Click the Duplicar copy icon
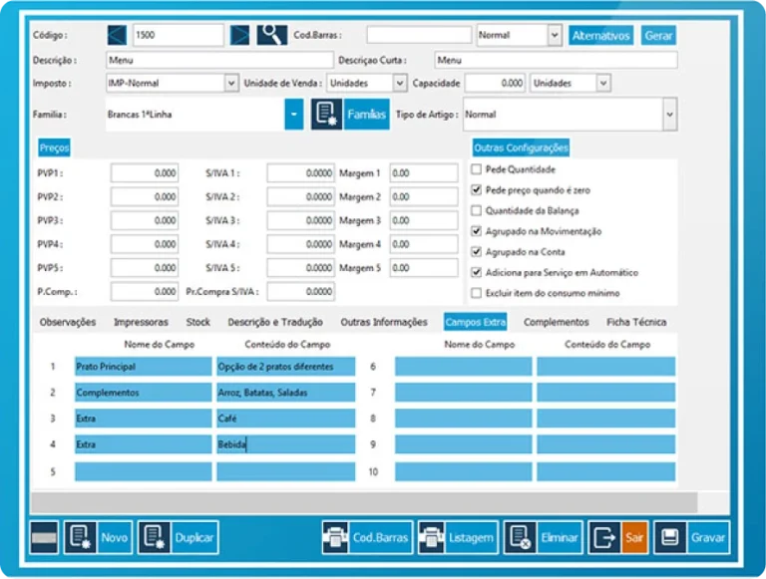 154,537
